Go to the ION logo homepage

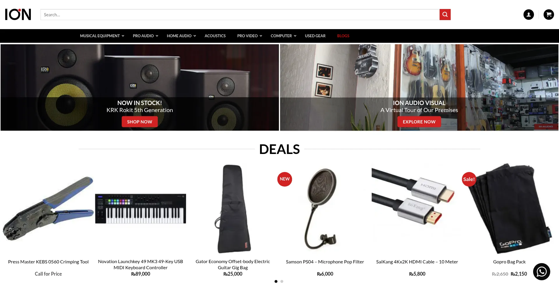click(x=18, y=15)
